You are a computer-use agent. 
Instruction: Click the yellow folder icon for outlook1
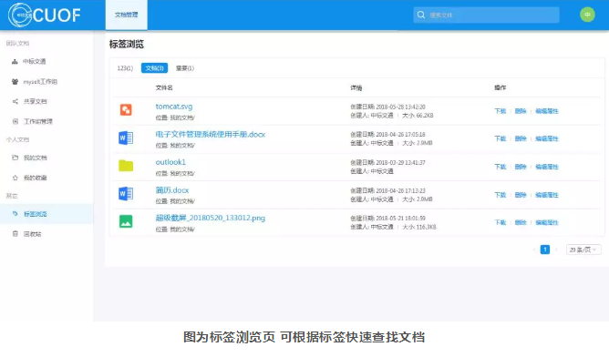[126, 166]
